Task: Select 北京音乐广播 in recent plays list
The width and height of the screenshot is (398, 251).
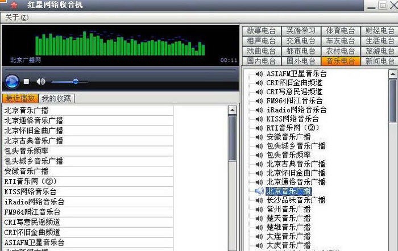Action: click(x=88, y=111)
